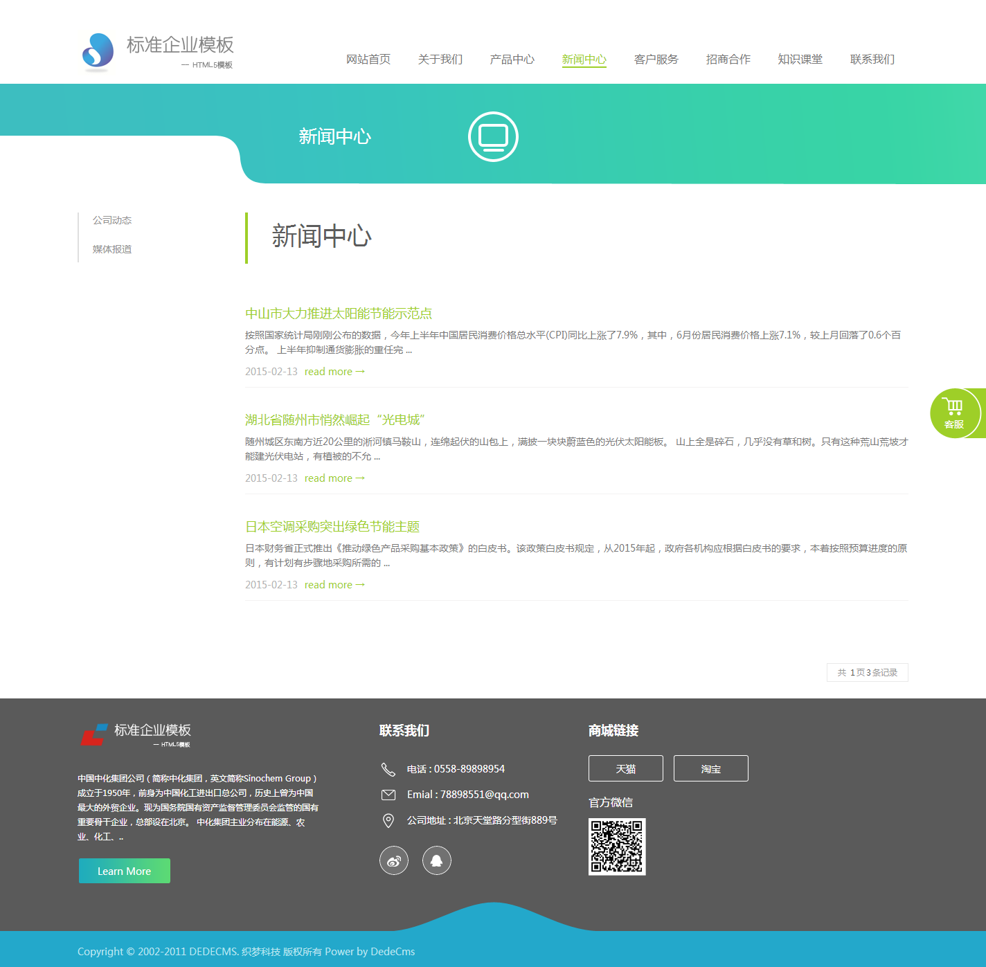The height and width of the screenshot is (967, 986).
Task: Click the WeChat QR code image
Action: [x=617, y=847]
